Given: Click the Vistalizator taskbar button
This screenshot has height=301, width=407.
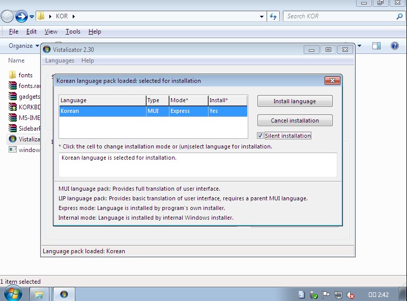Looking at the screenshot, I should (x=64, y=294).
